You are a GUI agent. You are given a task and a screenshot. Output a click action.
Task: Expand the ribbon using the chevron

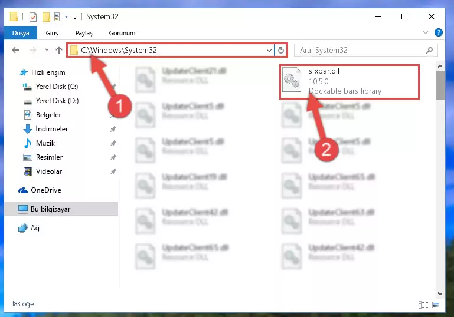[x=425, y=32]
